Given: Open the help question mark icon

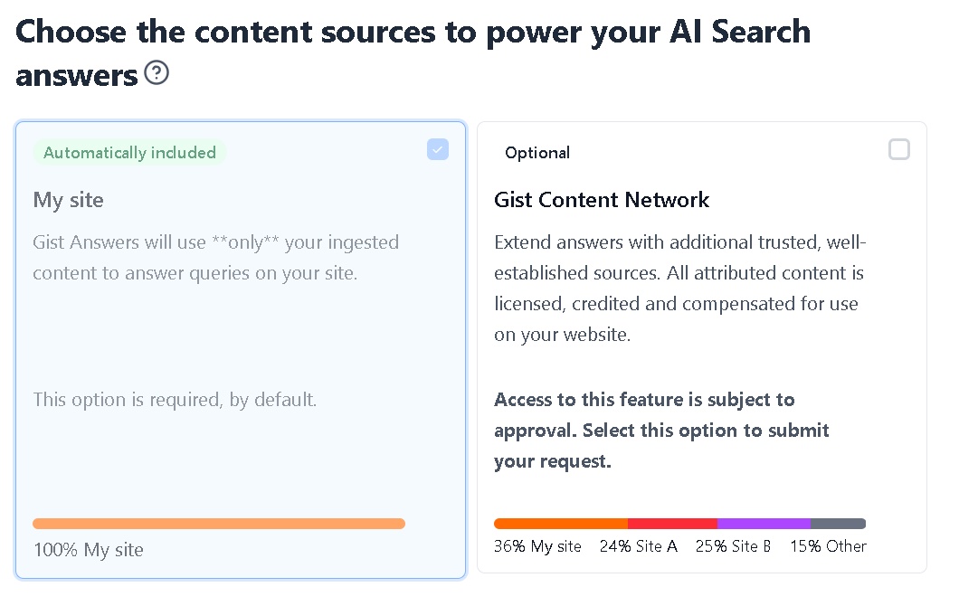Looking at the screenshot, I should pos(157,72).
